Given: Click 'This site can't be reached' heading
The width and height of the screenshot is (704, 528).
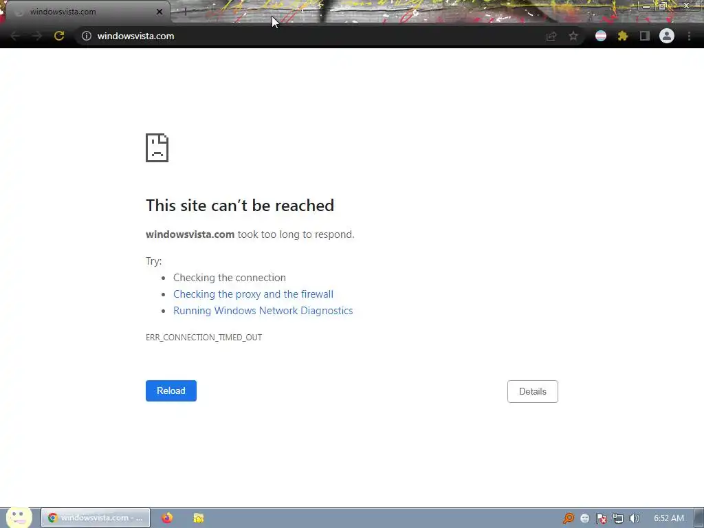Looking at the screenshot, I should coord(240,205).
